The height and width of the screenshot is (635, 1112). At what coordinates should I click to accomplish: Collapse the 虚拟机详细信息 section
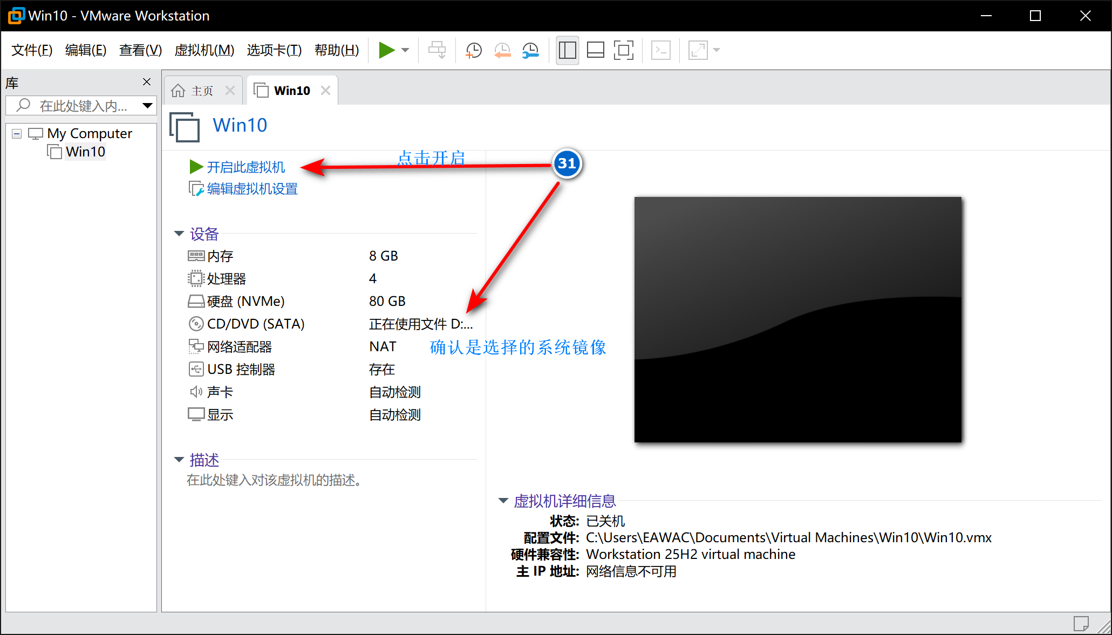pyautogui.click(x=503, y=501)
